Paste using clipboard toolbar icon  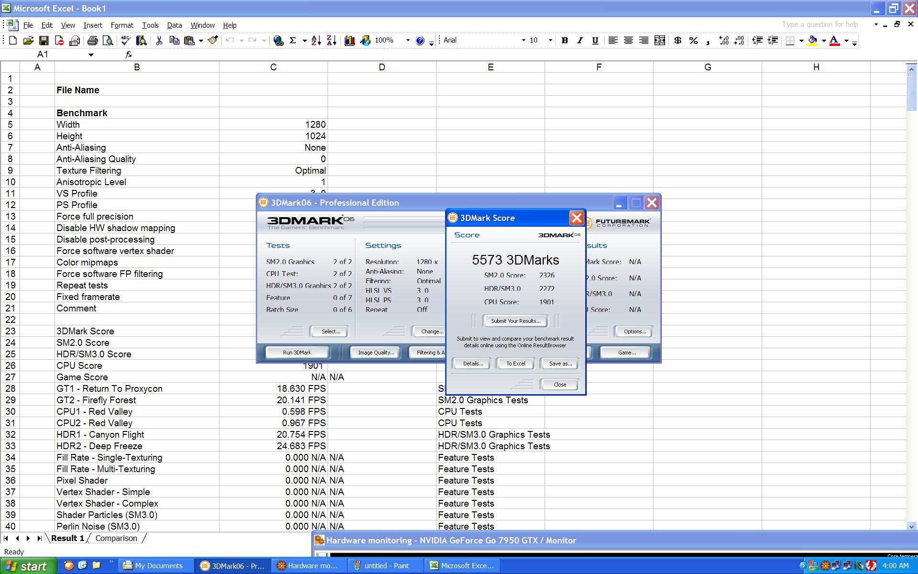189,41
